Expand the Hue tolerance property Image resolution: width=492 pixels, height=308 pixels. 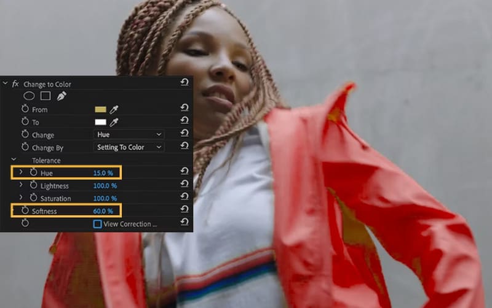click(21, 172)
